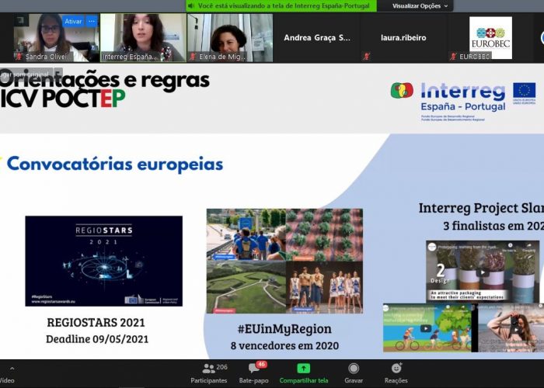Select Elena de Miguel's video tile
This screenshot has height=388, width=544.
coord(230,38)
